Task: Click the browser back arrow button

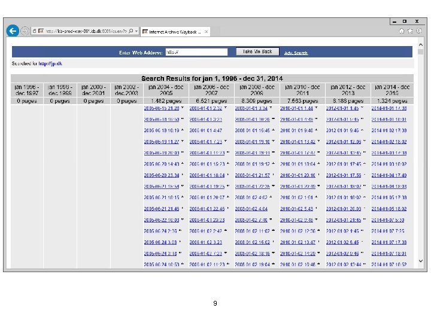Action: (x=13, y=31)
